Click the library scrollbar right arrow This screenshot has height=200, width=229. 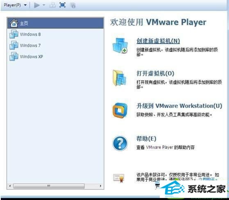coord(100,186)
